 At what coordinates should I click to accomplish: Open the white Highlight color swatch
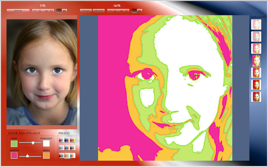[x=46, y=144]
